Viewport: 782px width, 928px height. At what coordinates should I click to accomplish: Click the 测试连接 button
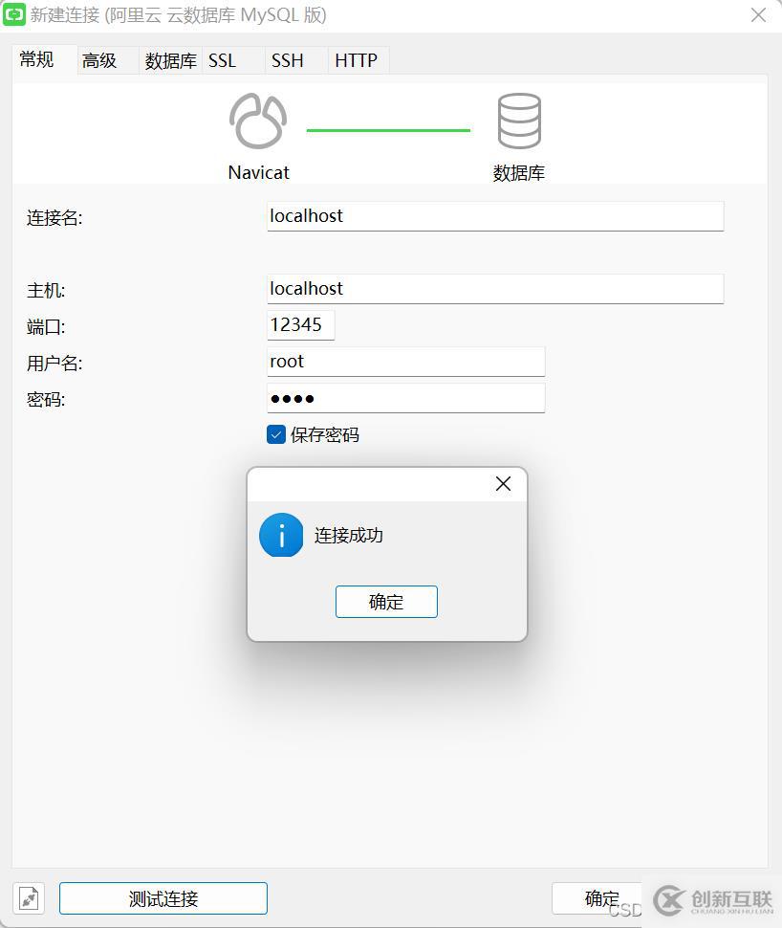click(163, 898)
